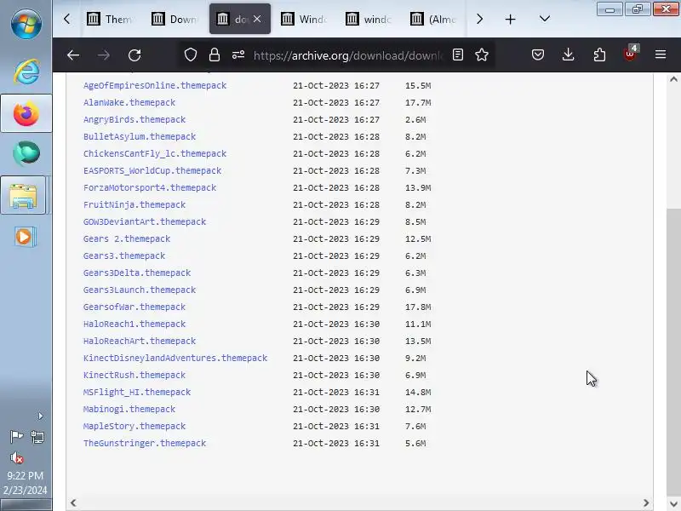Open the Downloads panel
This screenshot has width=681, height=511.
[568, 55]
